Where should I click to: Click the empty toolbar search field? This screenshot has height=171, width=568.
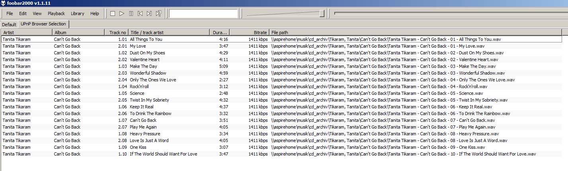click(203, 13)
